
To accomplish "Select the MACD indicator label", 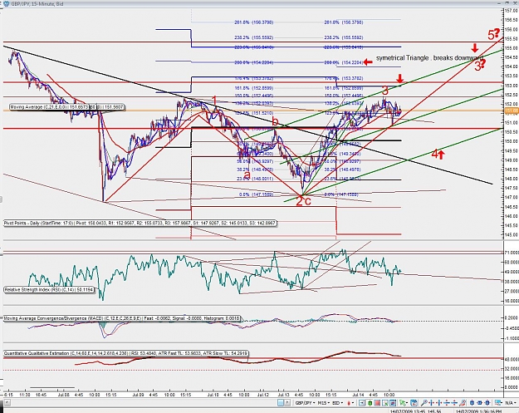I will [x=121, y=318].
